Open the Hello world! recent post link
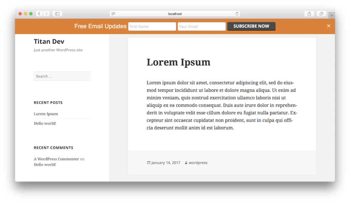The width and height of the screenshot is (350, 203). [45, 123]
